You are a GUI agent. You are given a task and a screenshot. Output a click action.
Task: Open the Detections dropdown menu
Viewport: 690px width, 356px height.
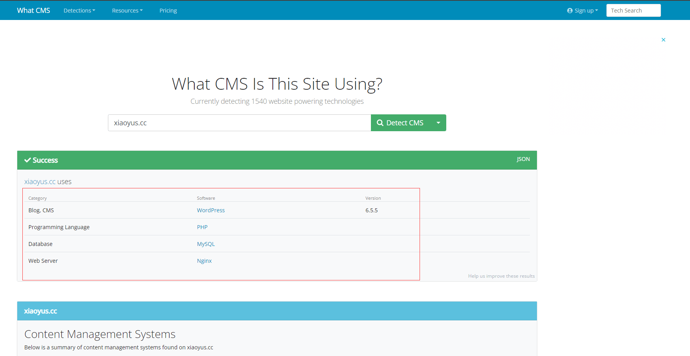click(x=79, y=11)
